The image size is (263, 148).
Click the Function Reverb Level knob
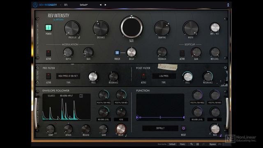(x=197, y=112)
